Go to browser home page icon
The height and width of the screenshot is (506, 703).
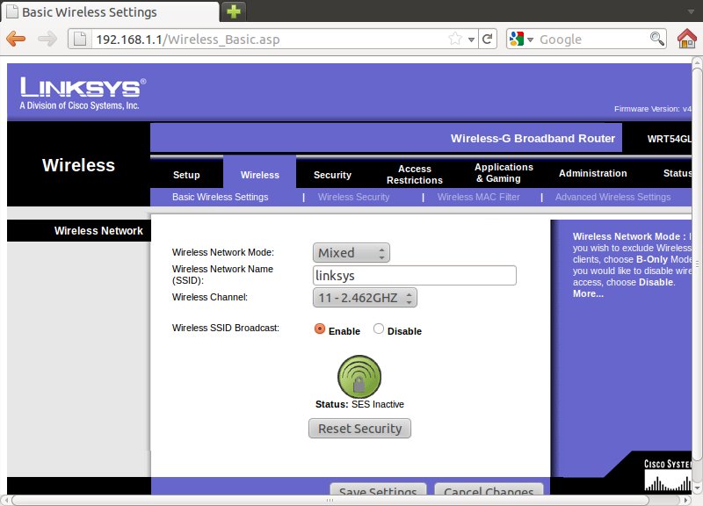[x=686, y=39]
